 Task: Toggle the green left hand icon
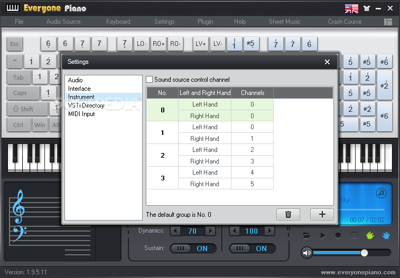[370, 235]
